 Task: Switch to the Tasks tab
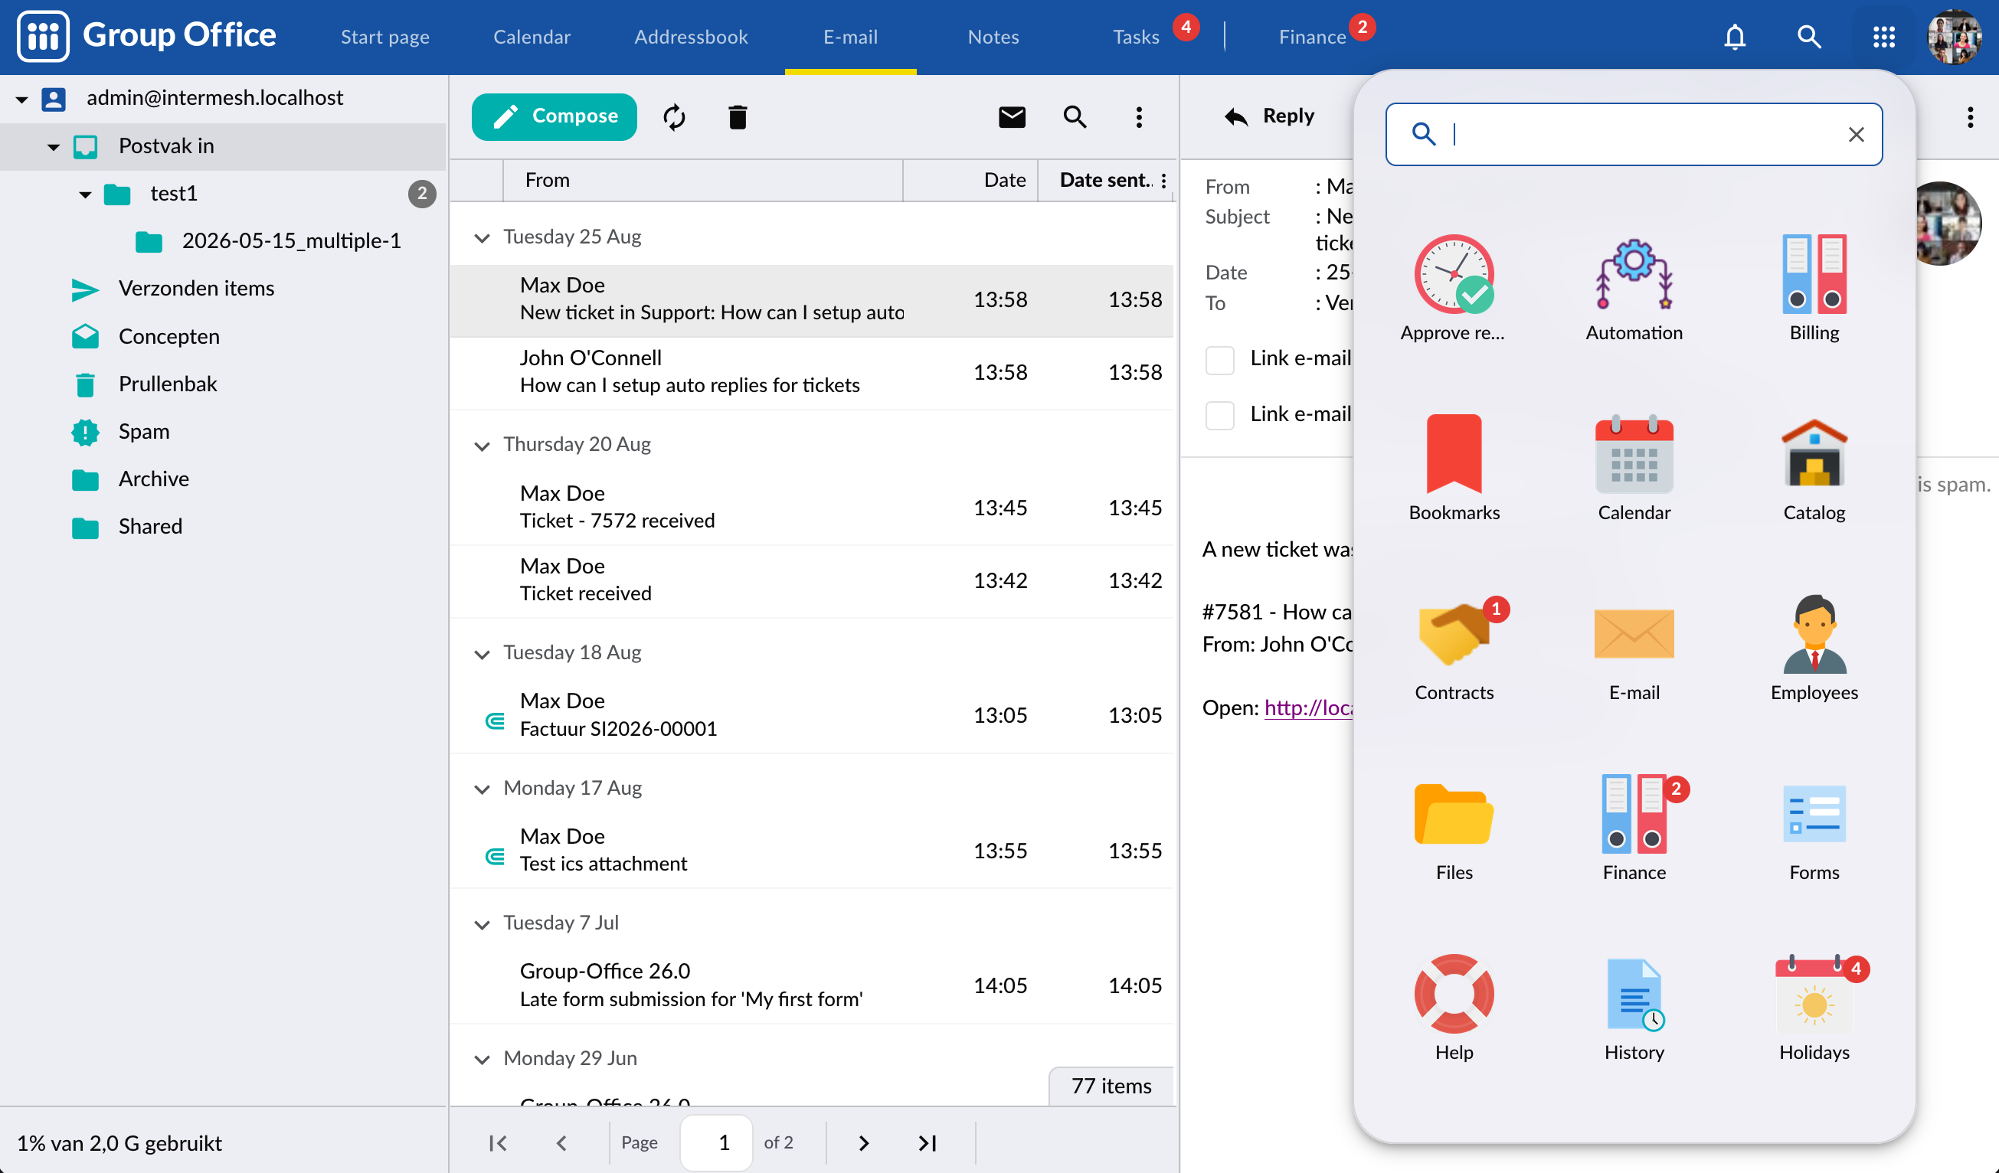1135,37
